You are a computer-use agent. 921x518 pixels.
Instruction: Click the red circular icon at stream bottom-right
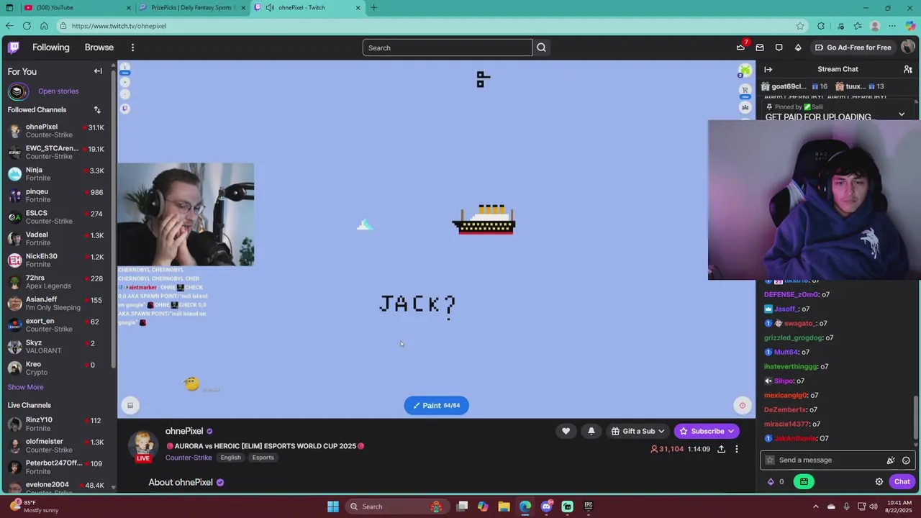click(743, 405)
